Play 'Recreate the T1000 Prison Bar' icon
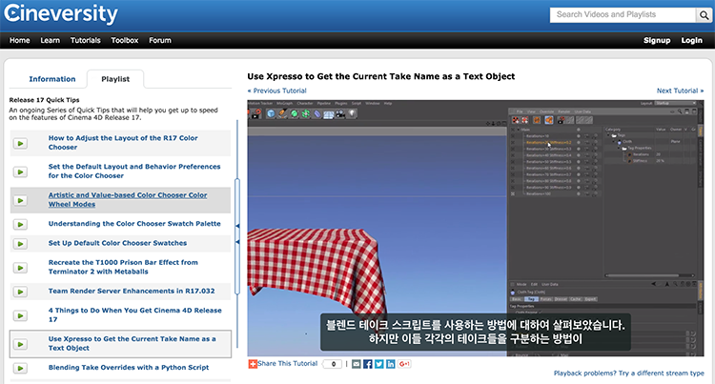This screenshot has height=384, width=715. tap(20, 268)
